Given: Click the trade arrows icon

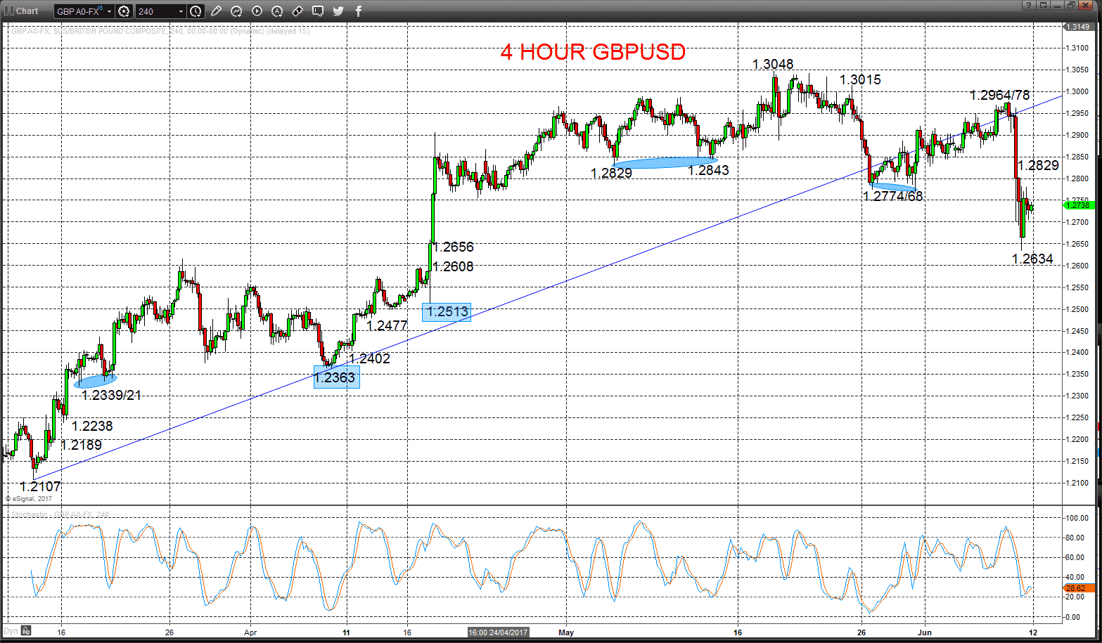Looking at the screenshot, I should [x=297, y=11].
